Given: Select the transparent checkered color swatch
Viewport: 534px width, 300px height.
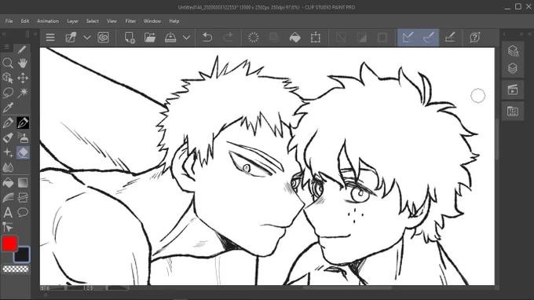Looking at the screenshot, I should [16, 269].
